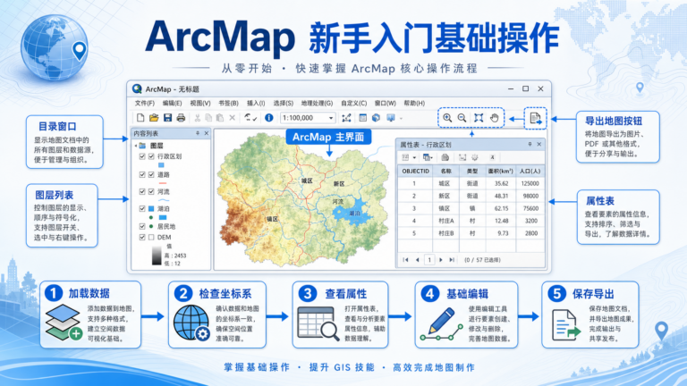The width and height of the screenshot is (687, 386).
Task: Go to last record in attribute table
Action: (452, 260)
